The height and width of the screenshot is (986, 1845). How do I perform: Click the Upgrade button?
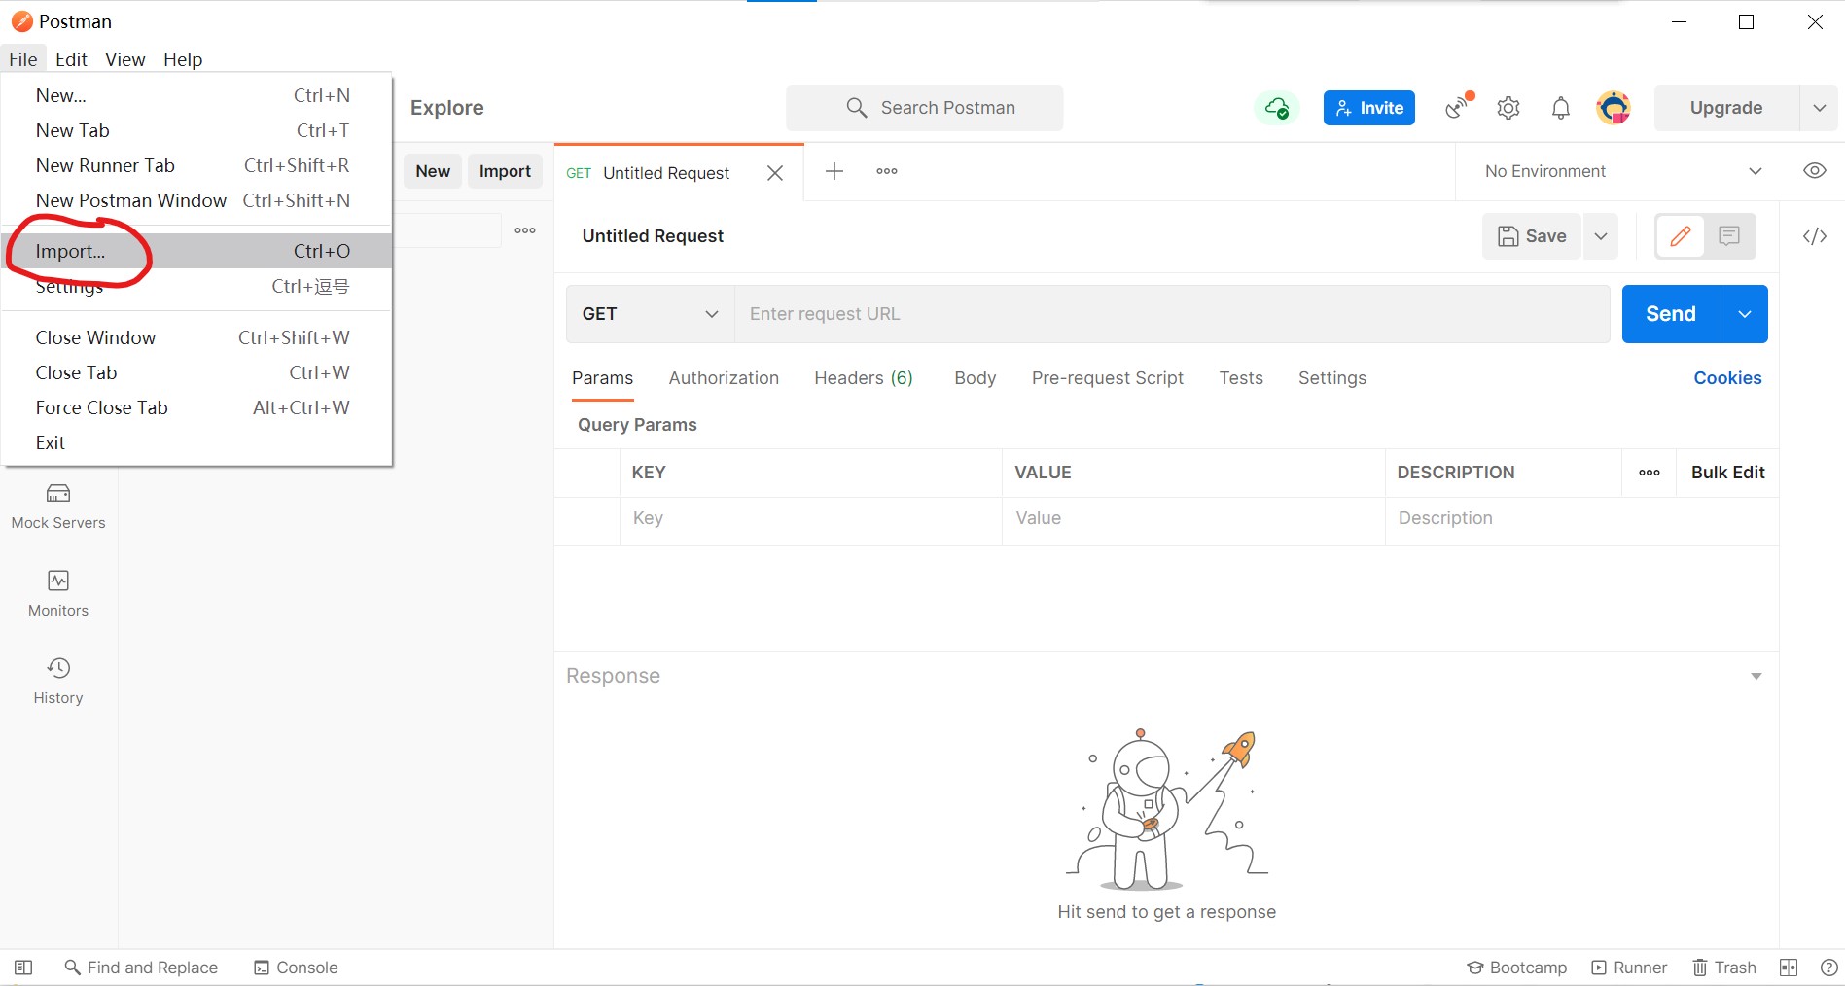click(1726, 108)
